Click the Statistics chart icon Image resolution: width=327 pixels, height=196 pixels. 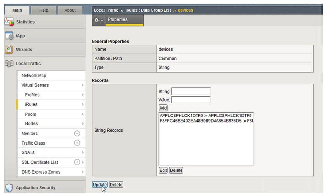9,22
